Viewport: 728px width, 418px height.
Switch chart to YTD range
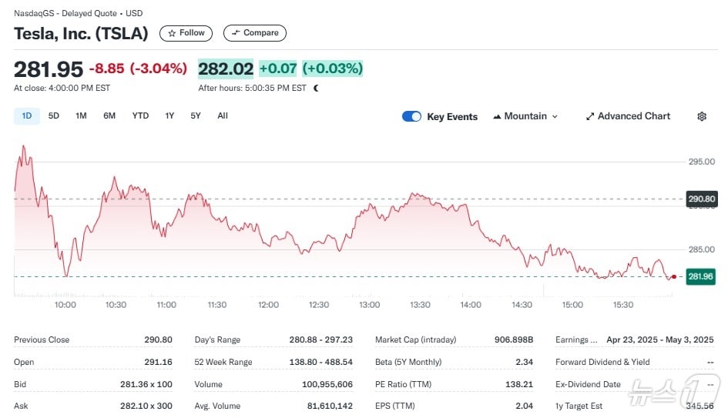[140, 116]
